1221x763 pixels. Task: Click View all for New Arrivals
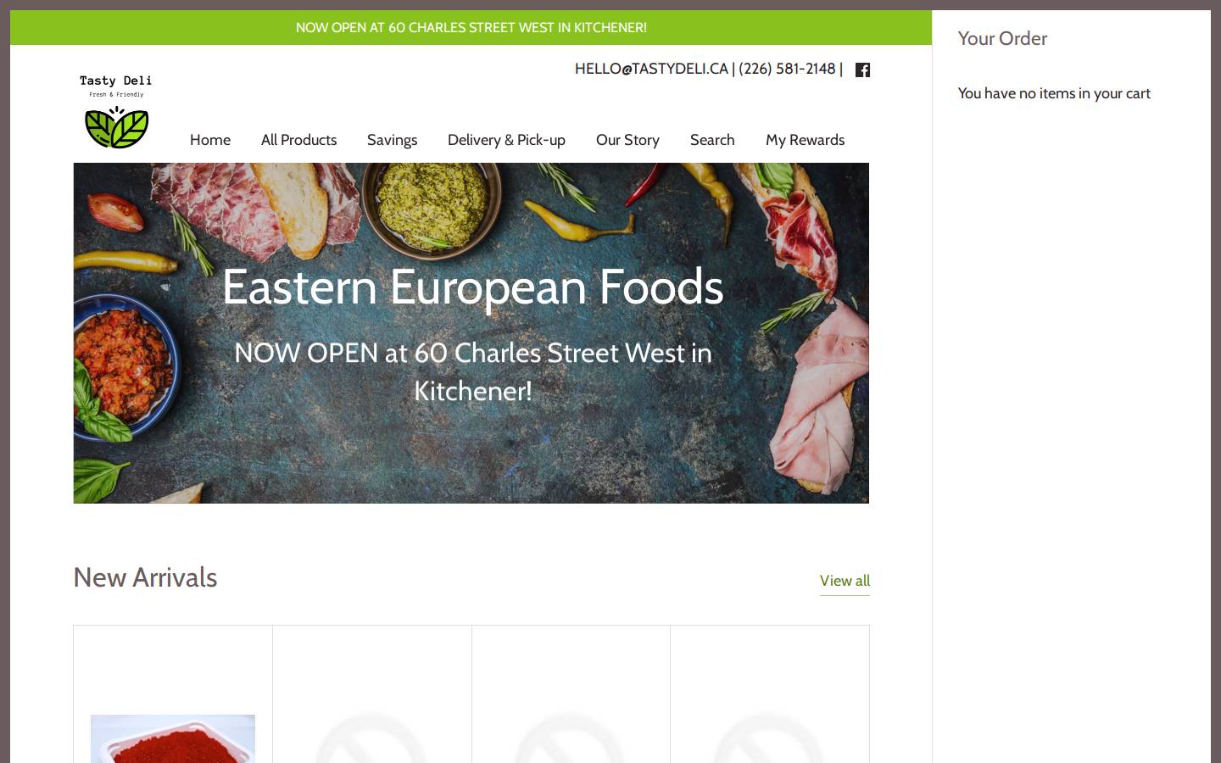845,581
